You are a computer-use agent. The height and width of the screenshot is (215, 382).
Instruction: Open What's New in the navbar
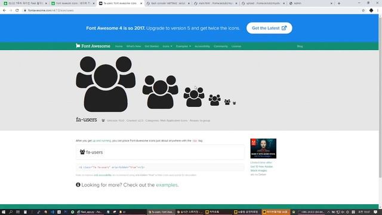click(134, 47)
